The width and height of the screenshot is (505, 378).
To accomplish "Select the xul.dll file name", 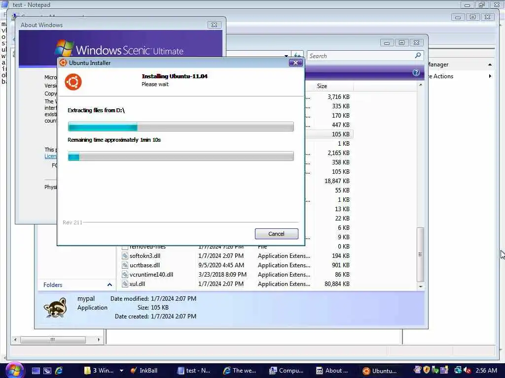I will click(137, 284).
